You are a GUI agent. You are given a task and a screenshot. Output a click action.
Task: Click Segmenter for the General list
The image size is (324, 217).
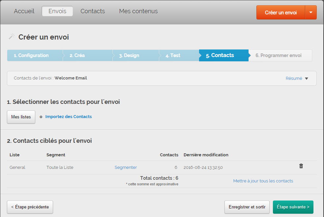click(x=126, y=168)
